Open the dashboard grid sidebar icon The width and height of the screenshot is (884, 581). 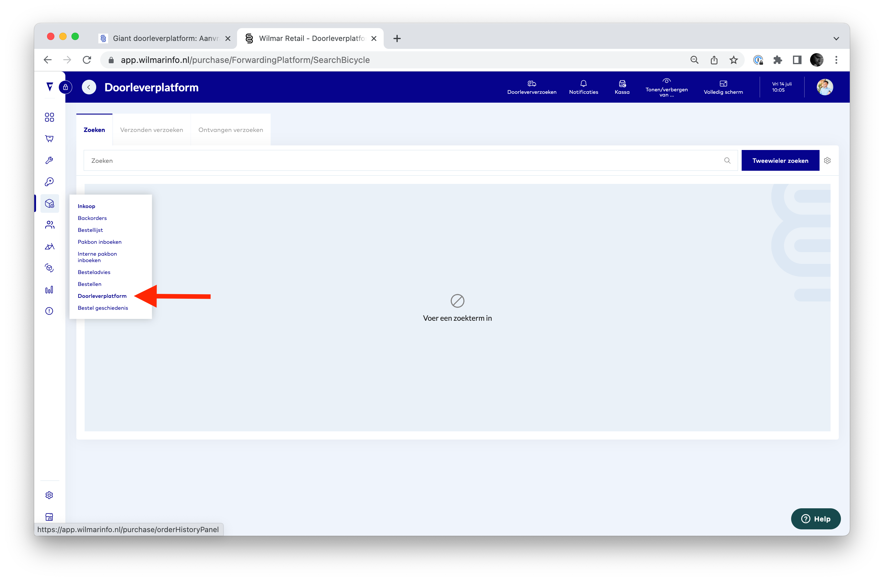(x=49, y=117)
